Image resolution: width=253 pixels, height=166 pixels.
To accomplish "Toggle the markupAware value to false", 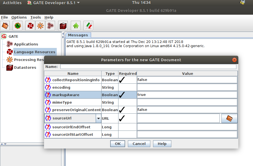I will [187, 95].
